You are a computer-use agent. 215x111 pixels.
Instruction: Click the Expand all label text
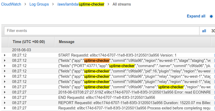click(x=196, y=16)
